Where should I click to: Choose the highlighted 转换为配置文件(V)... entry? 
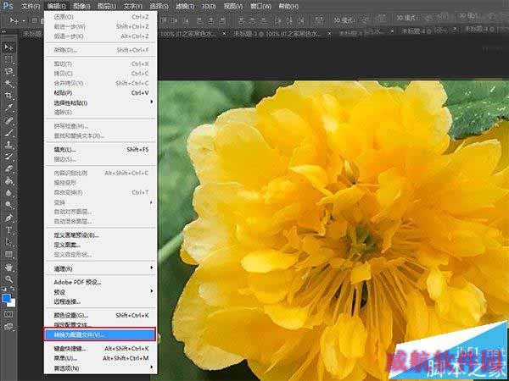click(99, 334)
